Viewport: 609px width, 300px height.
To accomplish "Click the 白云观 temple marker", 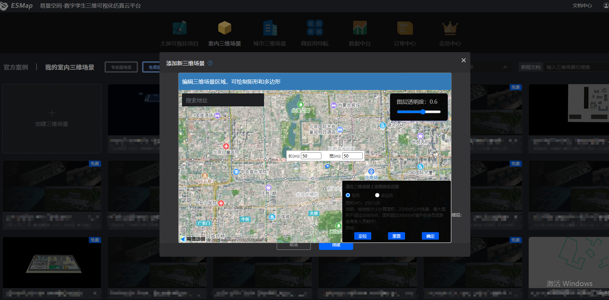I will [x=205, y=176].
